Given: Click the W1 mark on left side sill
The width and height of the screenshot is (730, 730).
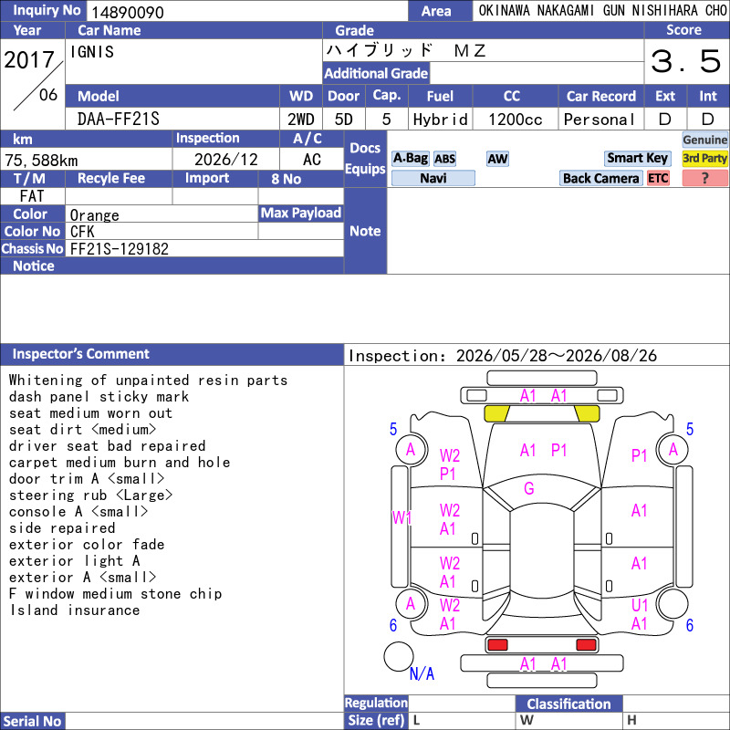Looking at the screenshot, I should point(401,517).
